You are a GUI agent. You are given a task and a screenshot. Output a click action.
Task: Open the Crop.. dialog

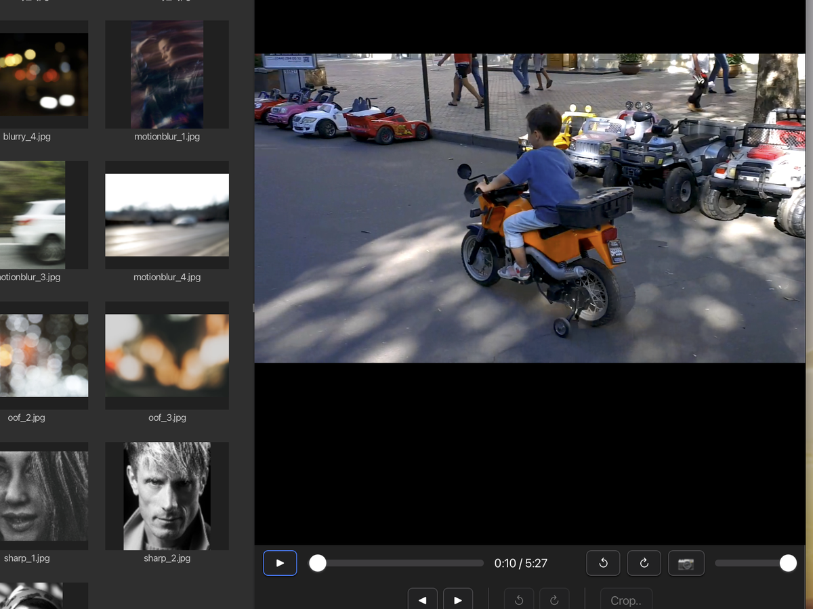[626, 600]
